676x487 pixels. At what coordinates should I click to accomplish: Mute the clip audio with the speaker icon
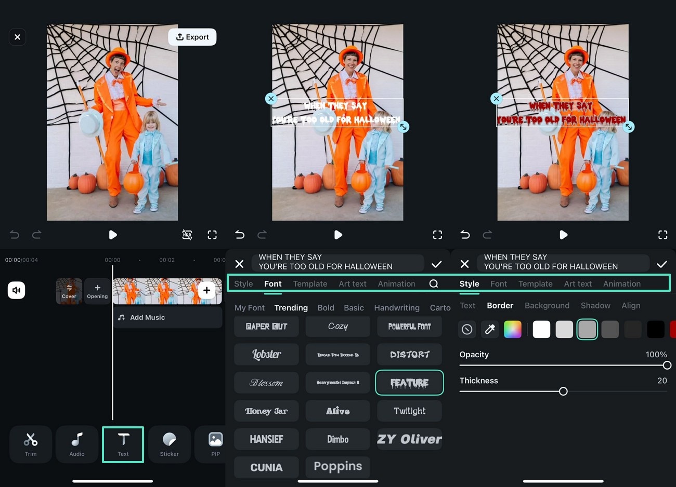[17, 290]
